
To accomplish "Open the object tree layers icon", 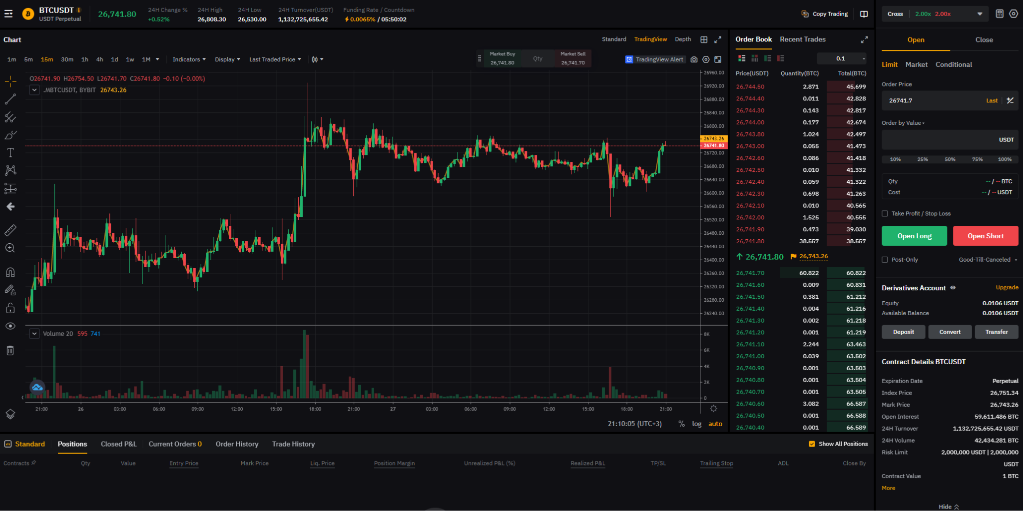I will click(x=10, y=414).
